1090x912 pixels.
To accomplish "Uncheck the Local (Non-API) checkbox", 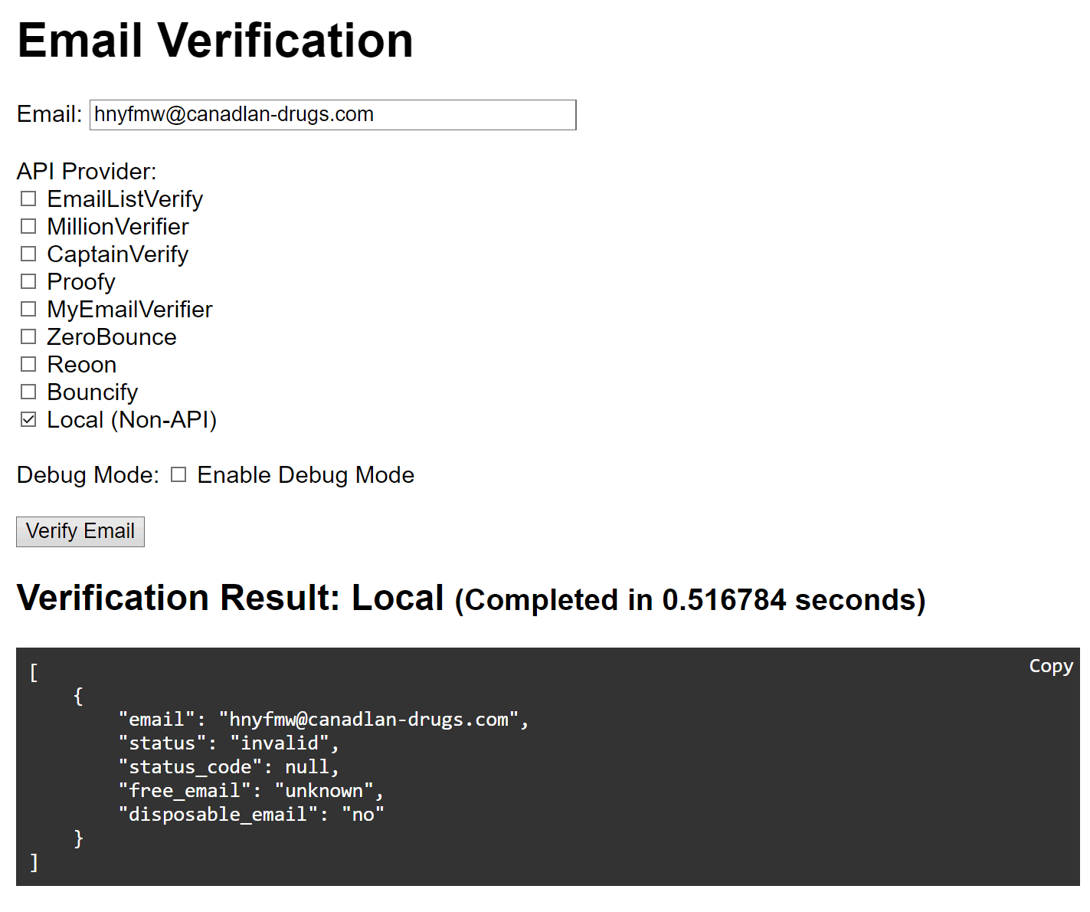I will 28,420.
